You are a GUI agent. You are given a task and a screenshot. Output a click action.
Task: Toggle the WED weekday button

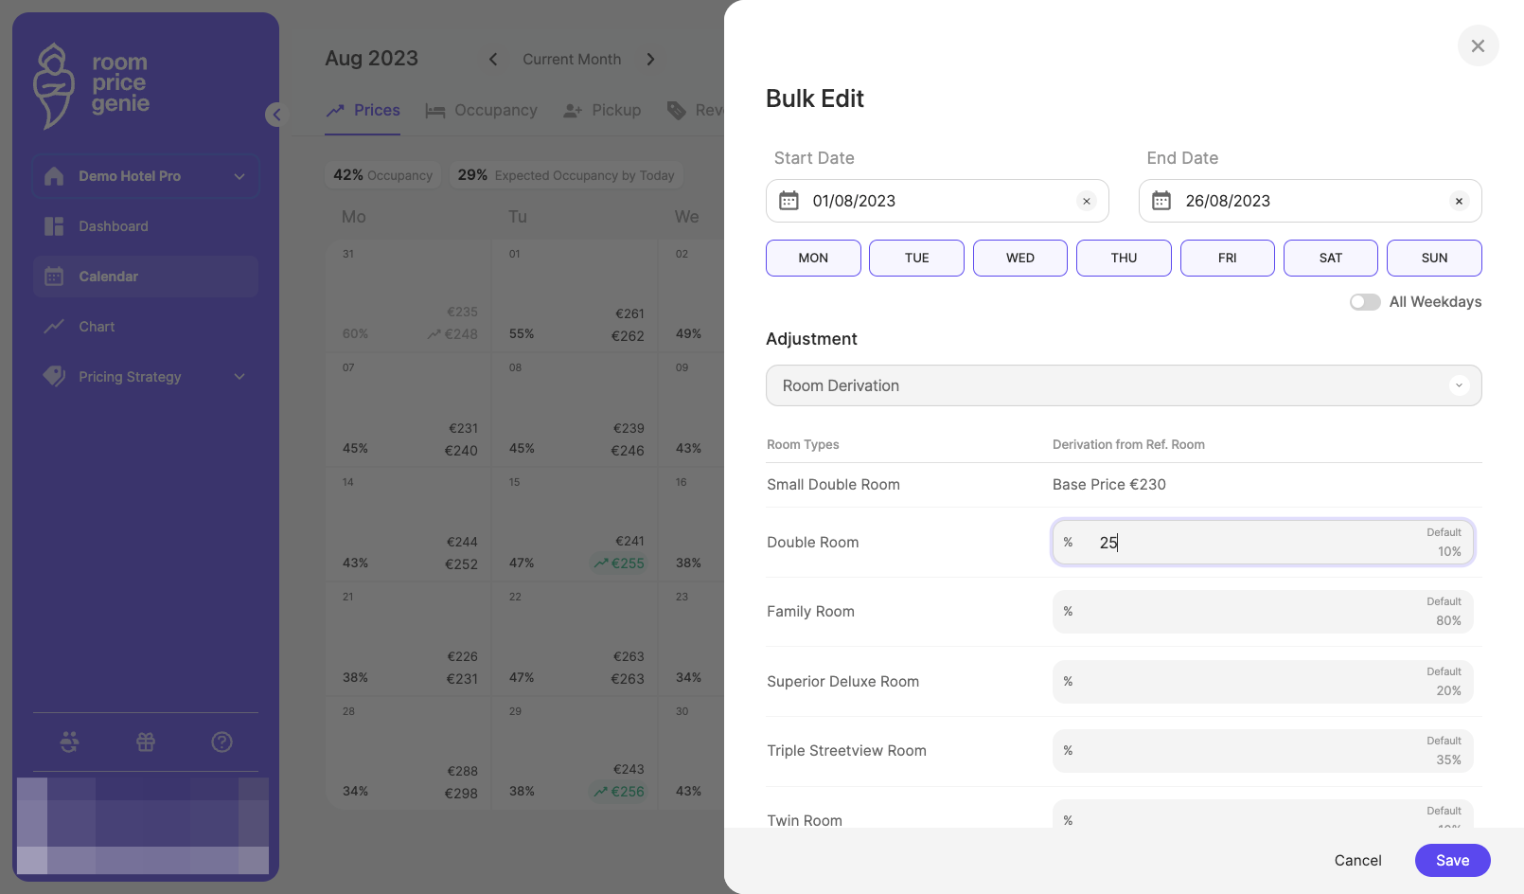(x=1020, y=258)
